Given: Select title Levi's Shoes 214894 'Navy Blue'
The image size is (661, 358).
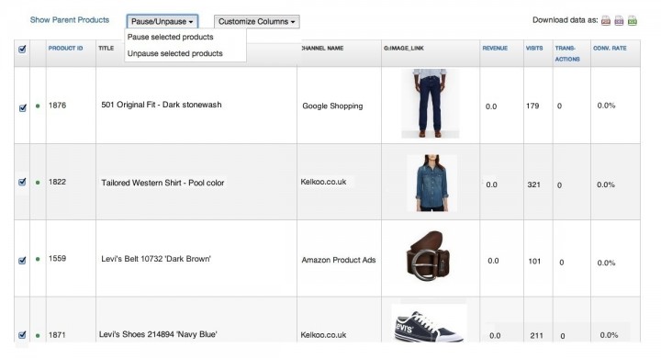Looking at the screenshot, I should [158, 334].
